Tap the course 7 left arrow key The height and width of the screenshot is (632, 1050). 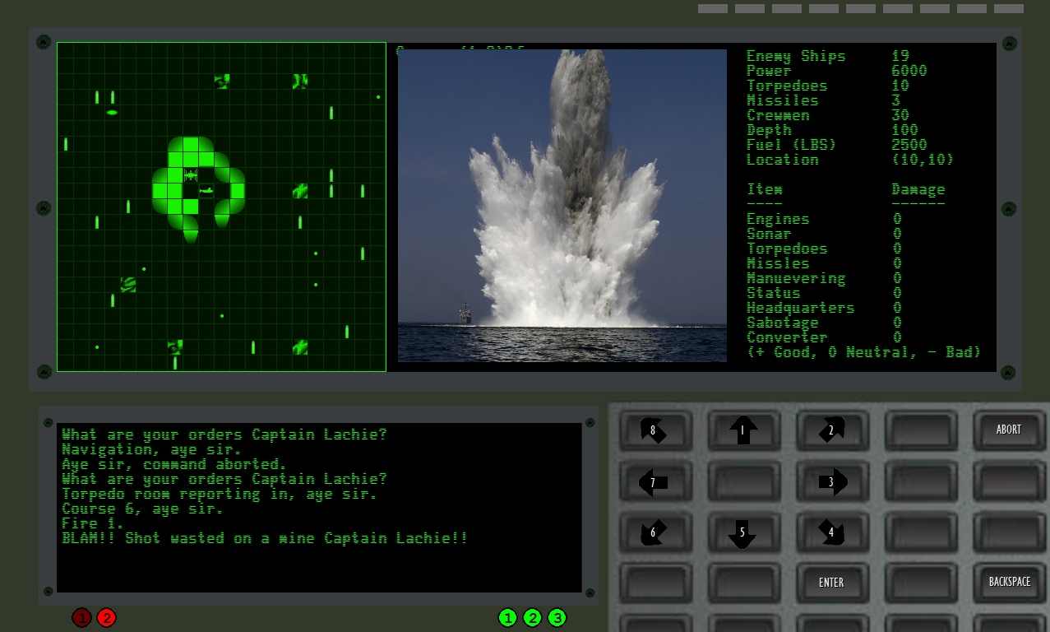point(654,481)
